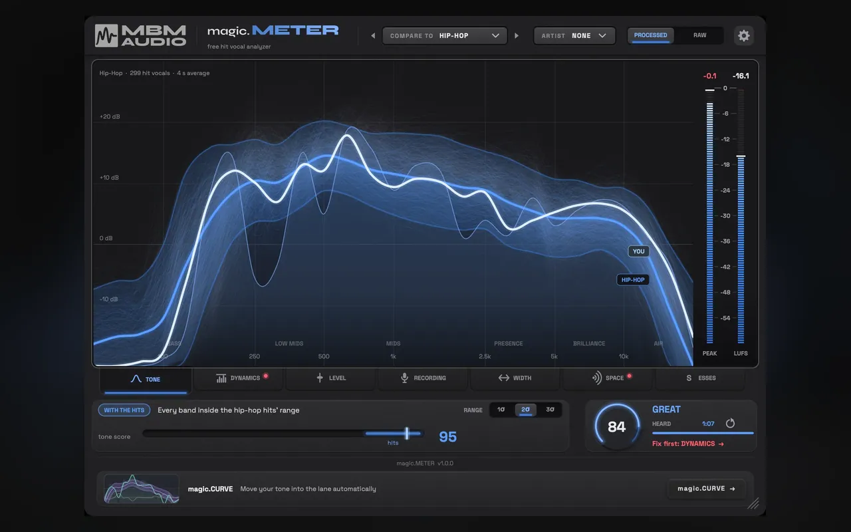Open the Artist None dropdown
Image resolution: width=851 pixels, height=532 pixels.
(574, 36)
